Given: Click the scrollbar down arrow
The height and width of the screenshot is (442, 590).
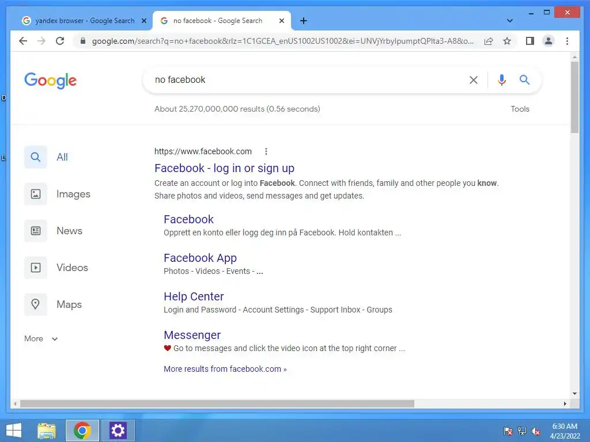Looking at the screenshot, I should point(574,394).
